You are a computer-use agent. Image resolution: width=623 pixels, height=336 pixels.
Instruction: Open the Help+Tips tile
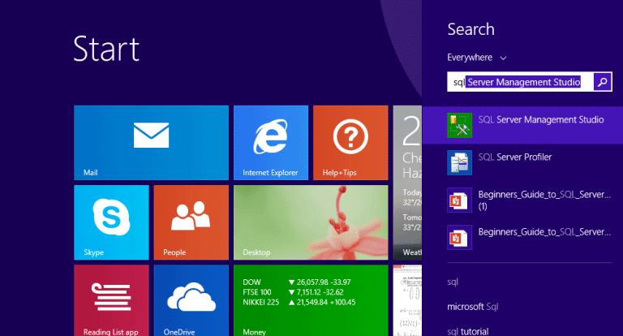[x=350, y=141]
